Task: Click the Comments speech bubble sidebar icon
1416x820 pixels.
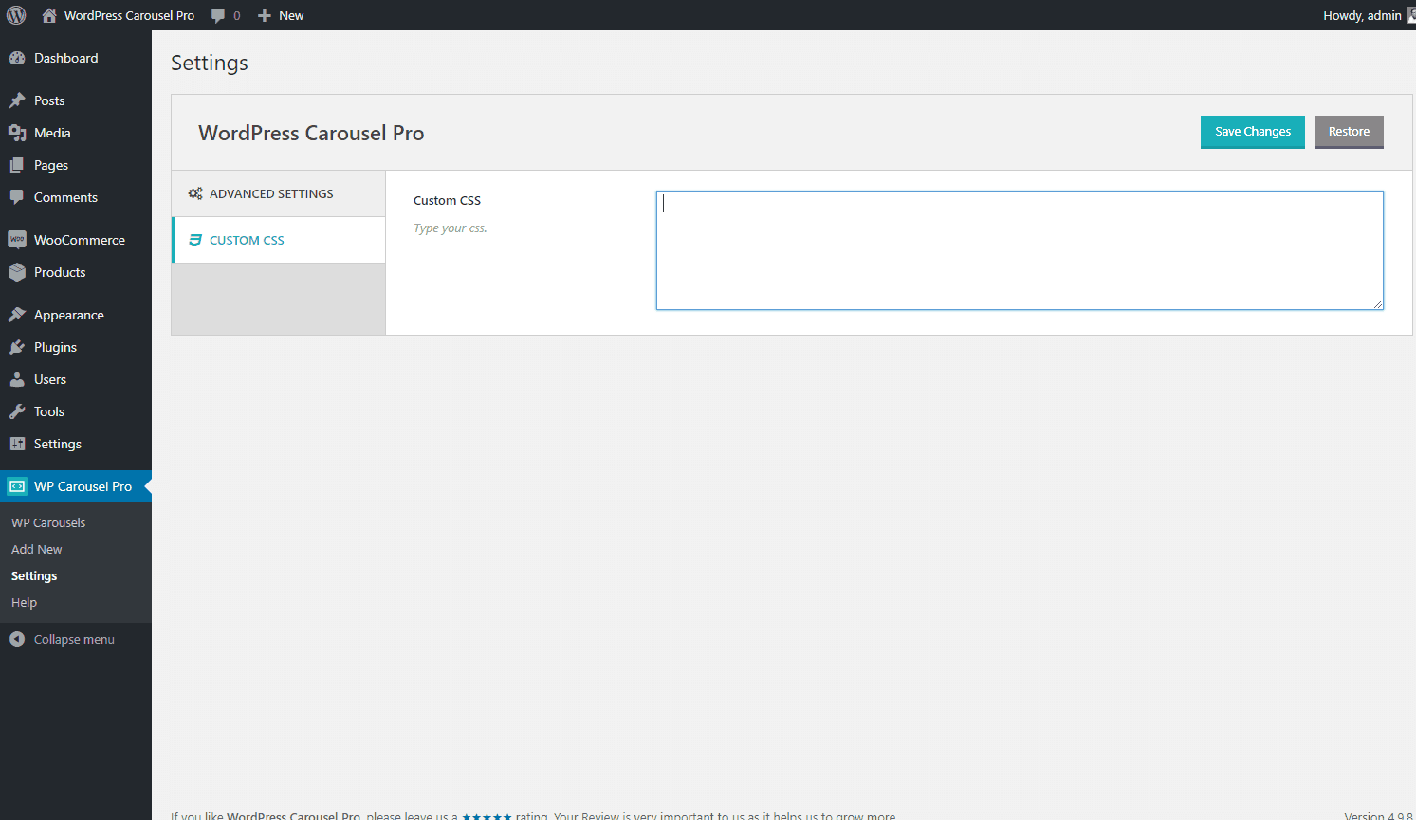Action: [17, 197]
